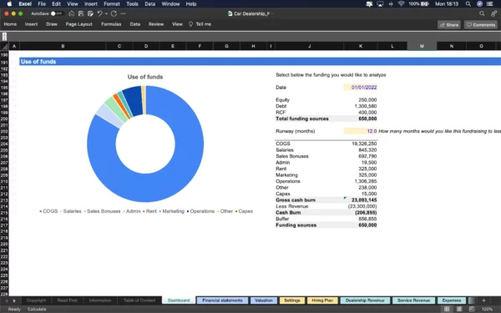501x313 pixels.
Task: Click the Undo arrow icon
Action: 99,13
